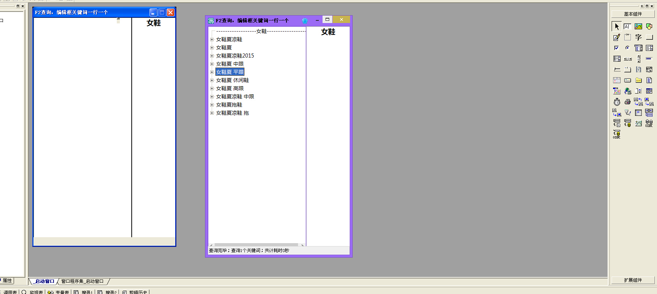Open the 属性 properties tab

(7, 281)
